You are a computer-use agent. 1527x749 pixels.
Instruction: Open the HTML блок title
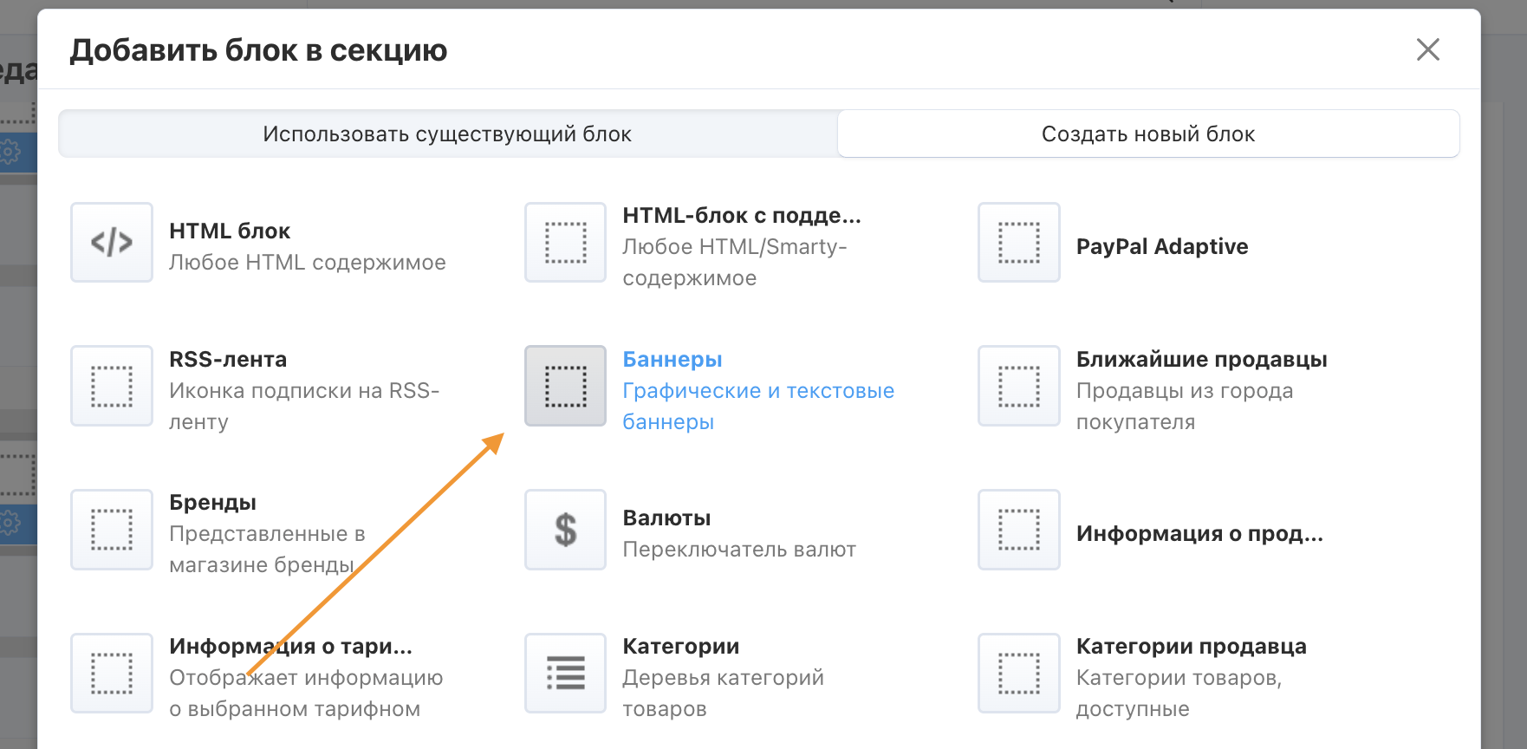click(x=230, y=231)
